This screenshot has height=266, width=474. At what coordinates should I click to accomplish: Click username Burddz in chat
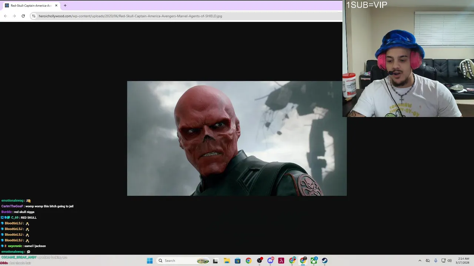point(6,212)
